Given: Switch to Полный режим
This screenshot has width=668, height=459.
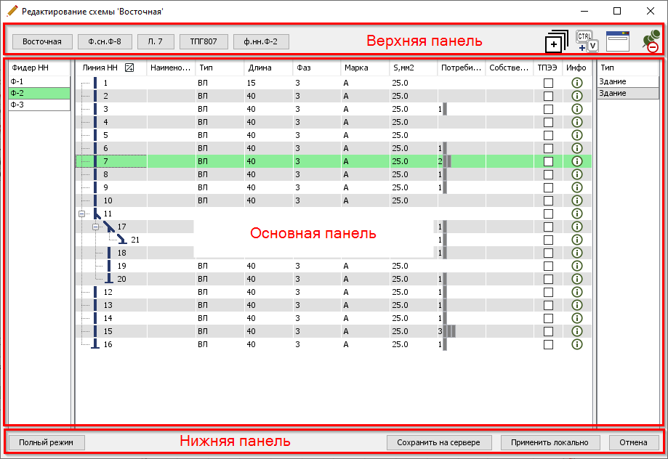Looking at the screenshot, I should click(x=46, y=442).
